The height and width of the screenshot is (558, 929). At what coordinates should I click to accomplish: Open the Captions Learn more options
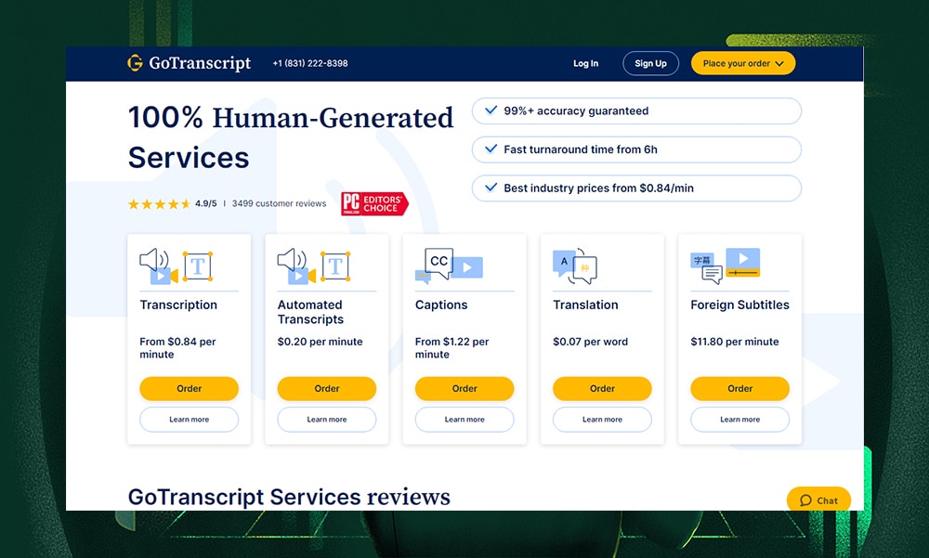pyautogui.click(x=464, y=420)
